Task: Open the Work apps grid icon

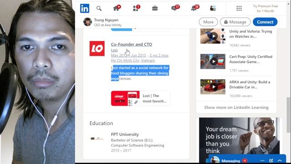Action: click(239, 8)
